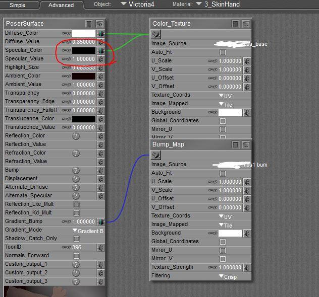Enable Reflection_Kd_Mult checkbox
Viewport: 319px width, 297px height.
(x=77, y=213)
